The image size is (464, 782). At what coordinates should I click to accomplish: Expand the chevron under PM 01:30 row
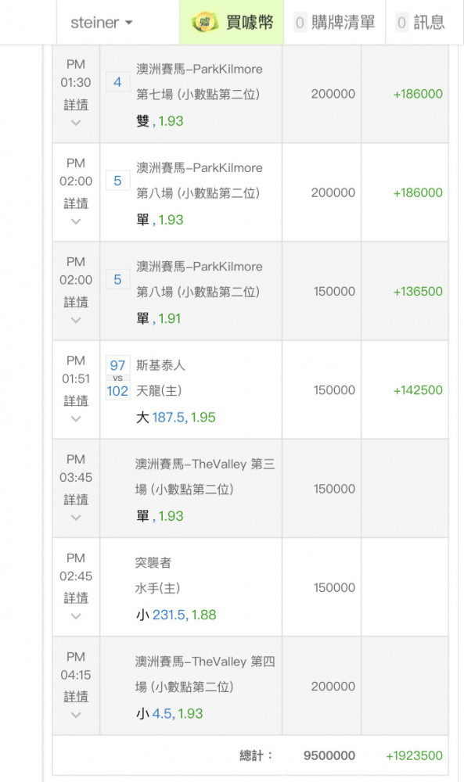(76, 123)
